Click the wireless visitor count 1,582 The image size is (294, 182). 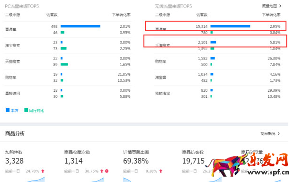203,59
